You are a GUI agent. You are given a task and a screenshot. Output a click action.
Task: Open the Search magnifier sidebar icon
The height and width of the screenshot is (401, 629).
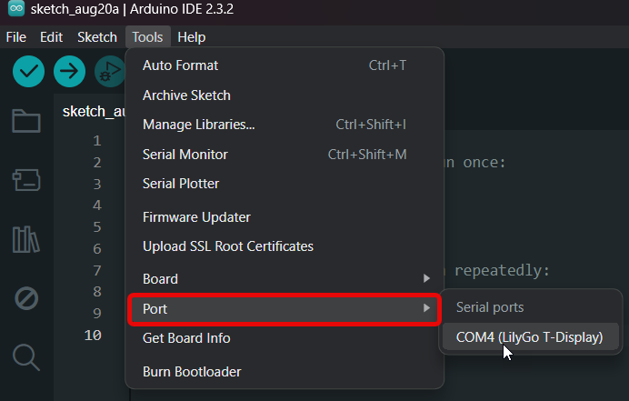(x=26, y=357)
